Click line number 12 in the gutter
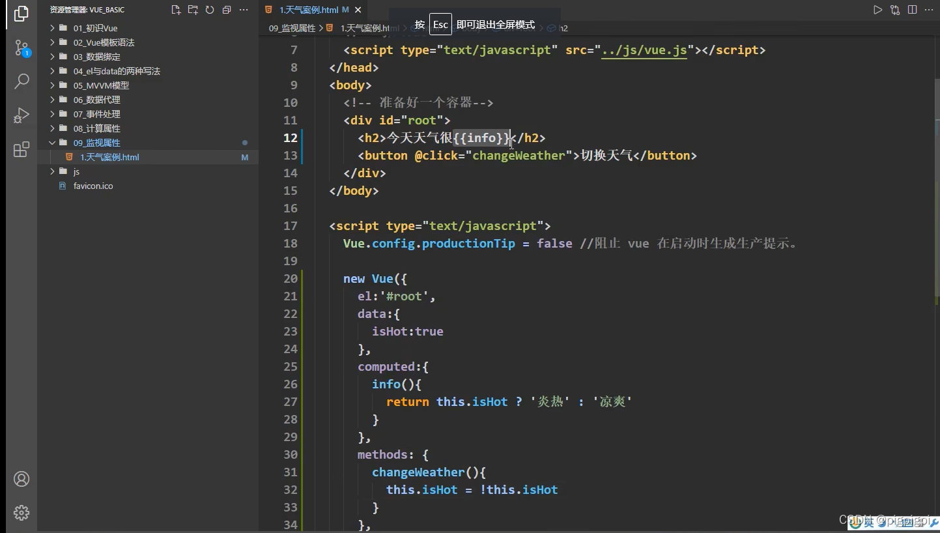This screenshot has width=940, height=533. point(291,138)
